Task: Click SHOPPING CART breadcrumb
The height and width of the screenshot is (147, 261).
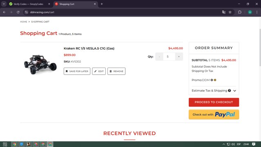Action: tap(40, 22)
